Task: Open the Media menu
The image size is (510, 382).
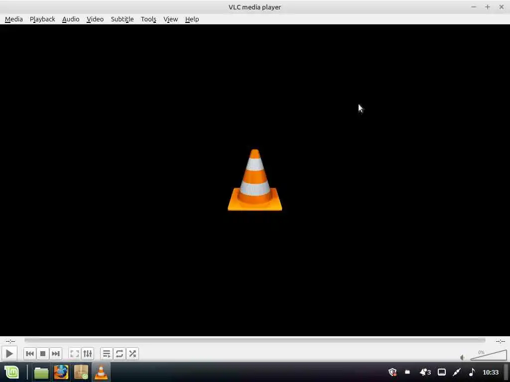Action: click(x=13, y=19)
